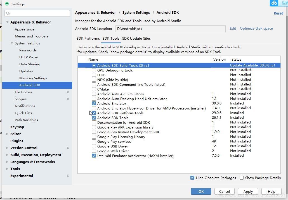Select HTTP Proxy in settings tree
This screenshot has height=200, width=288.
29,57
